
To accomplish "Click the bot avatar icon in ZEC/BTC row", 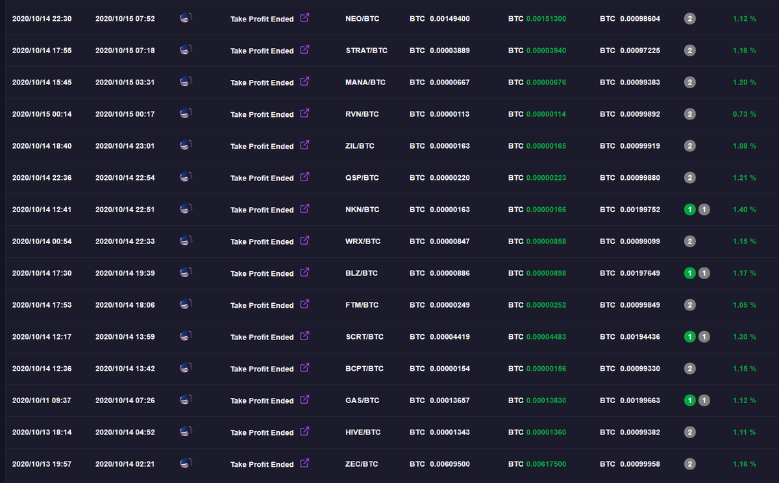I will [x=185, y=464].
